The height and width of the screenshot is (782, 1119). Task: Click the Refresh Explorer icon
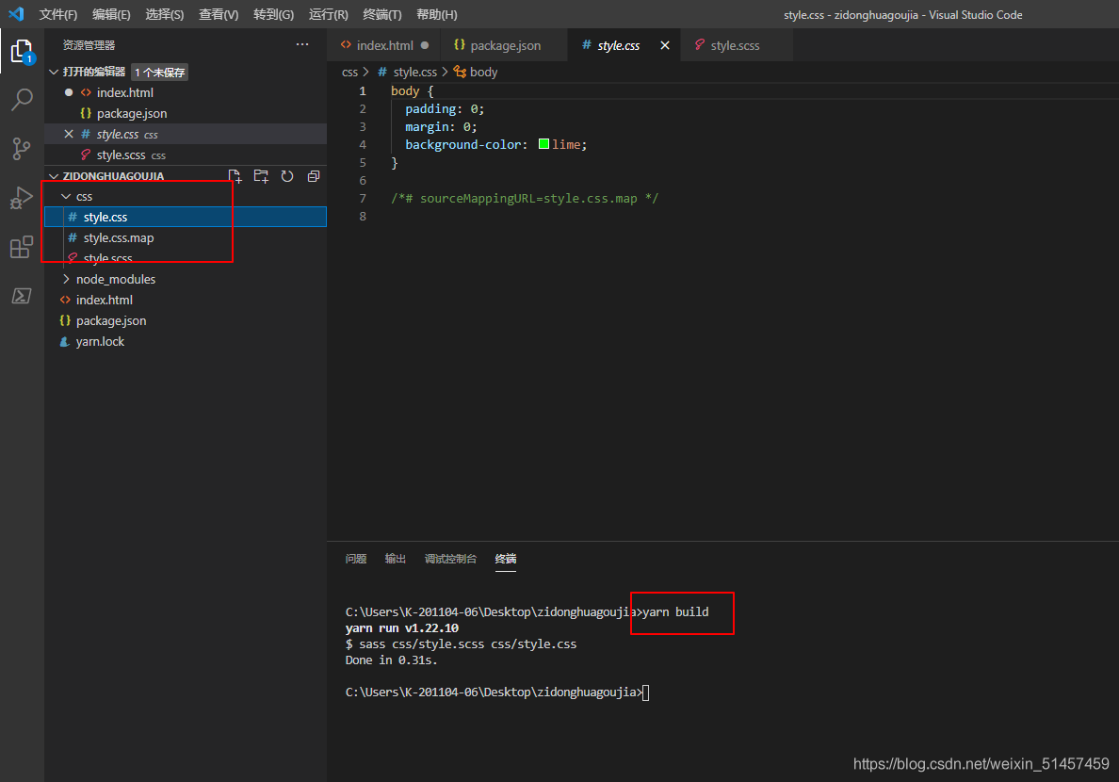click(287, 176)
